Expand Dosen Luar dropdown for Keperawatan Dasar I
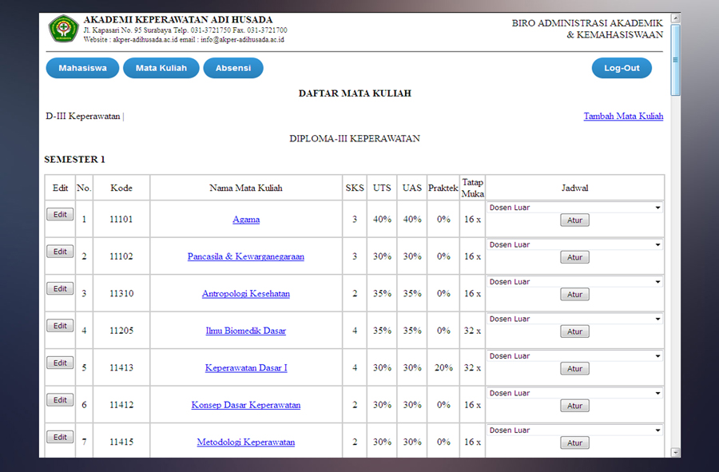 tap(575, 356)
